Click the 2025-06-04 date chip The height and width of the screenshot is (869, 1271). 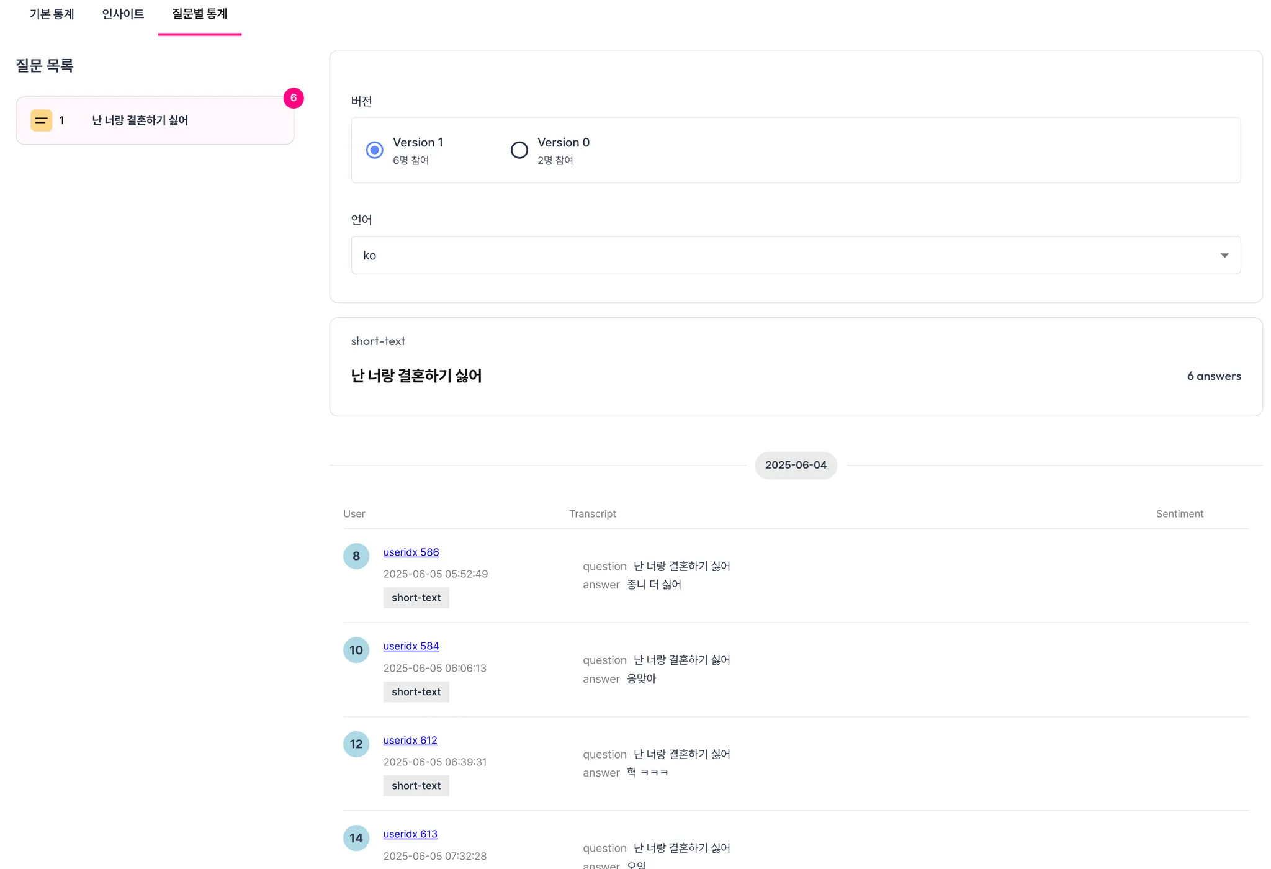(796, 466)
